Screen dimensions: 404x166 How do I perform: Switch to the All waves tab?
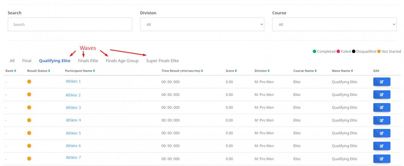pyautogui.click(x=12, y=61)
